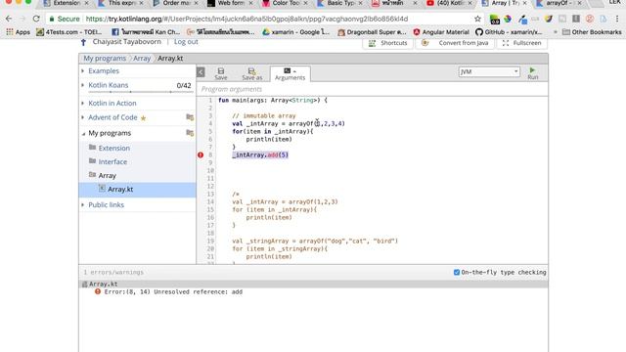This screenshot has width=626, height=352.
Task: Open the Interface project folder
Action: (112, 161)
